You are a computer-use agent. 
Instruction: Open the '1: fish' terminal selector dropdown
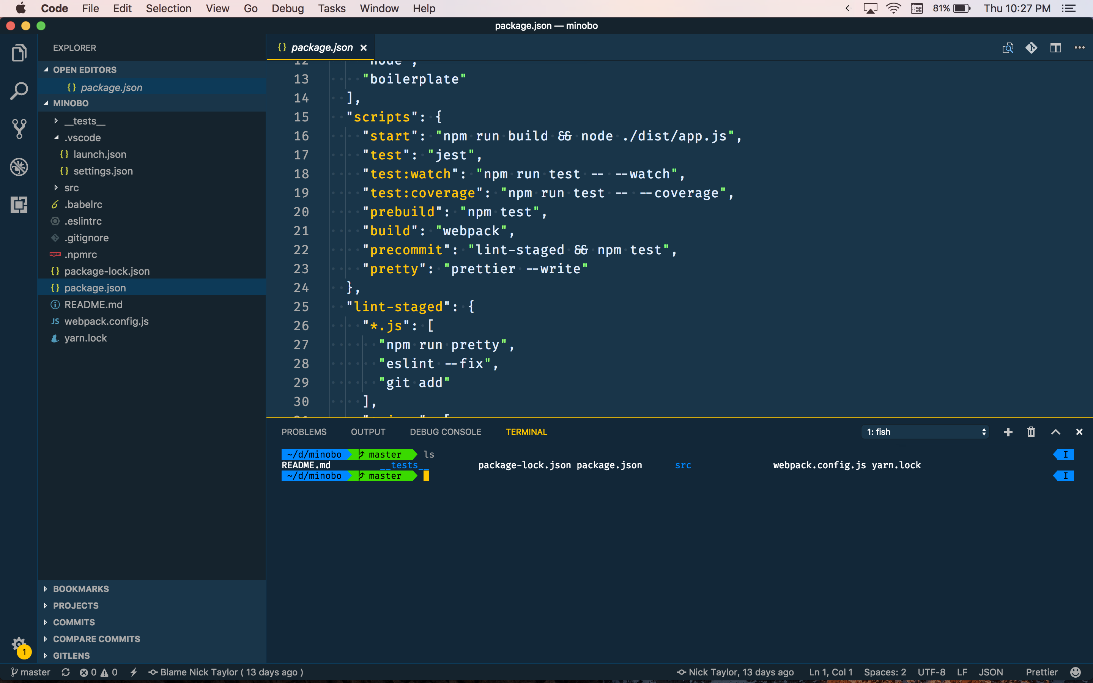click(924, 432)
